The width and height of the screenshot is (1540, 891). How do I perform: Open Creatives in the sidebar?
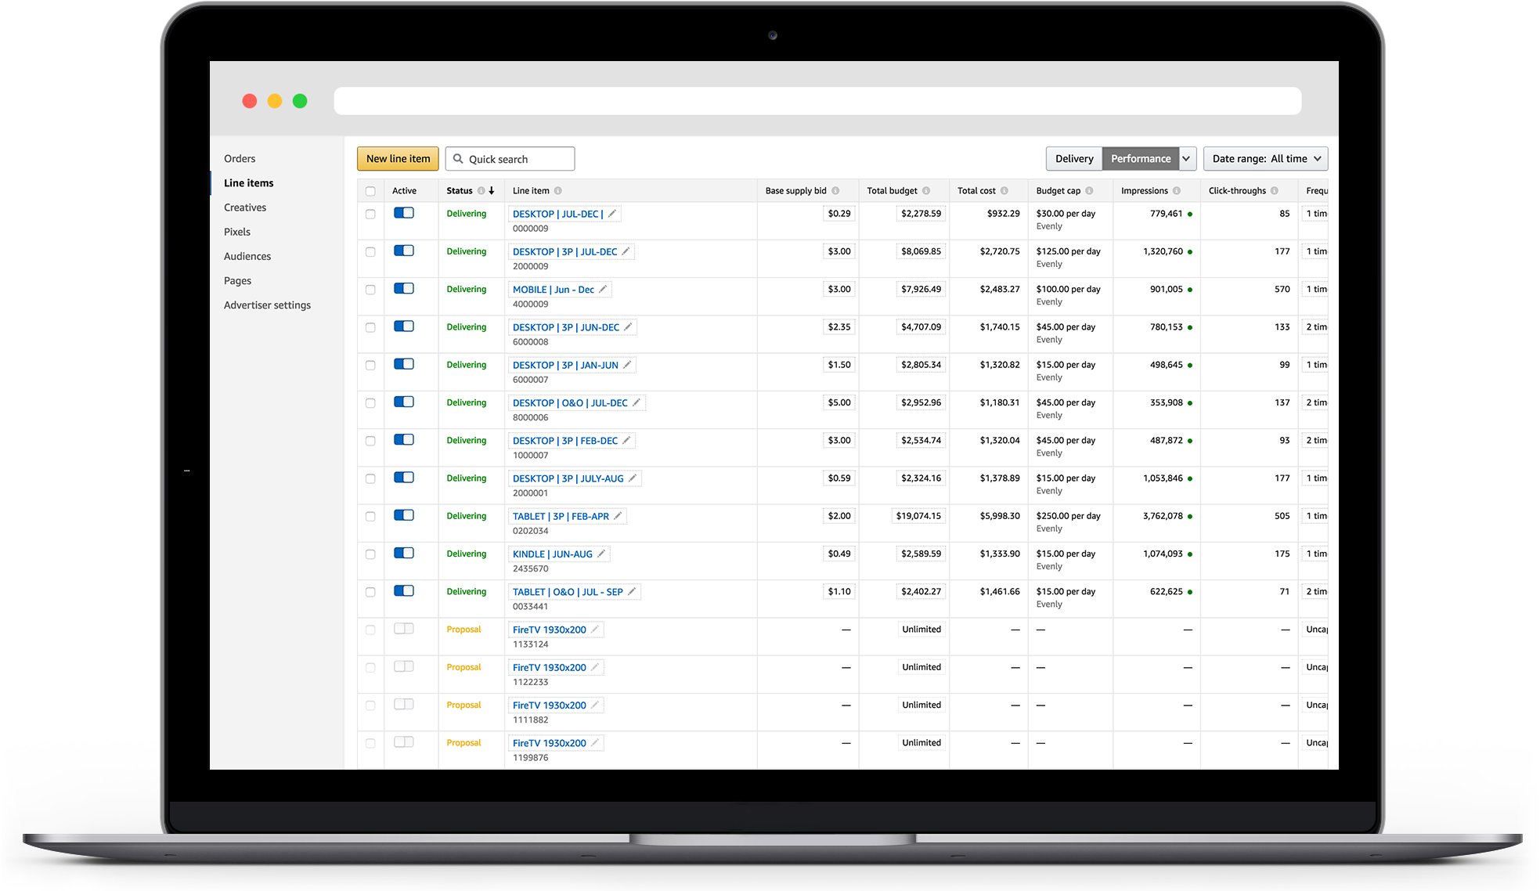(245, 207)
